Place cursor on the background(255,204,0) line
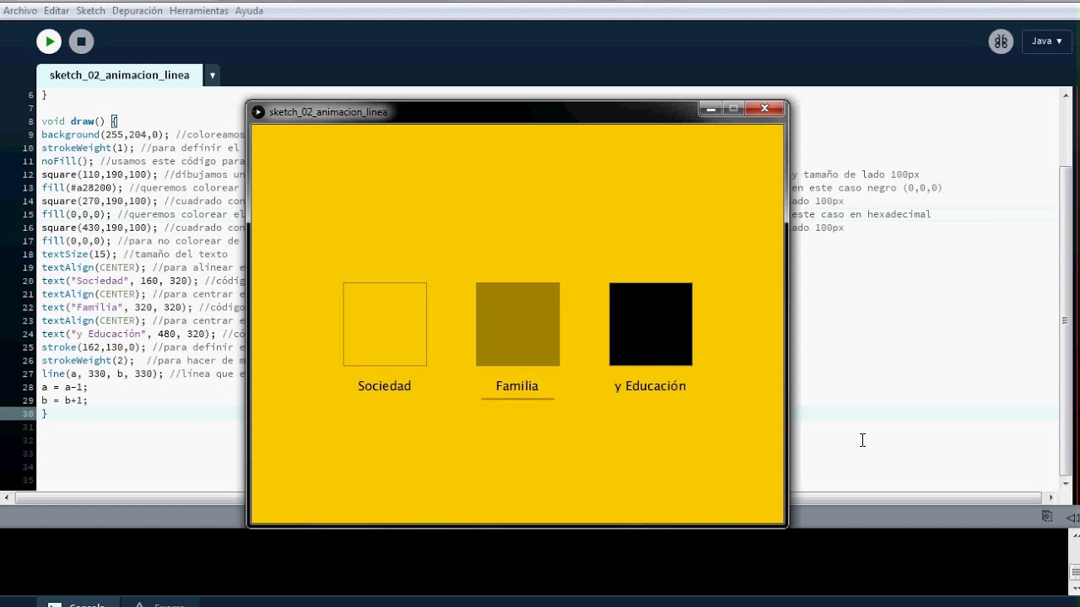The image size is (1080, 607). click(143, 135)
